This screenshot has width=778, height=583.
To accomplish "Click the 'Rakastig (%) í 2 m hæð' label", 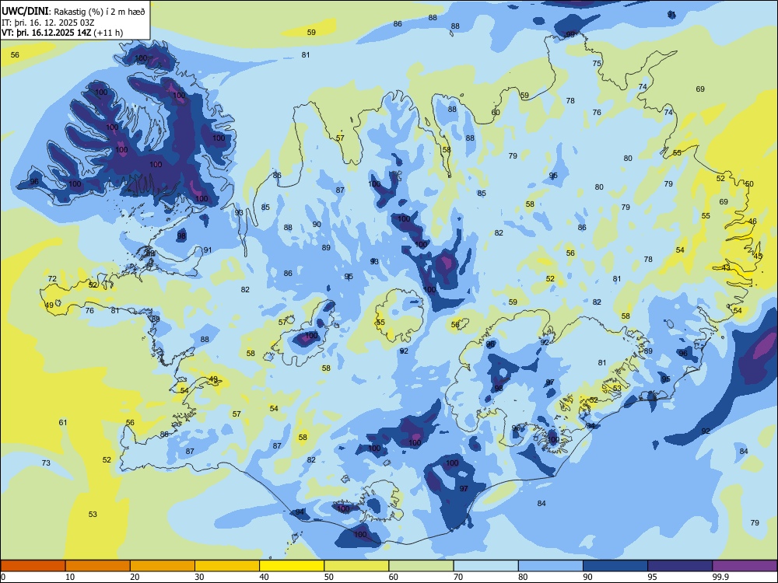I will (x=100, y=12).
